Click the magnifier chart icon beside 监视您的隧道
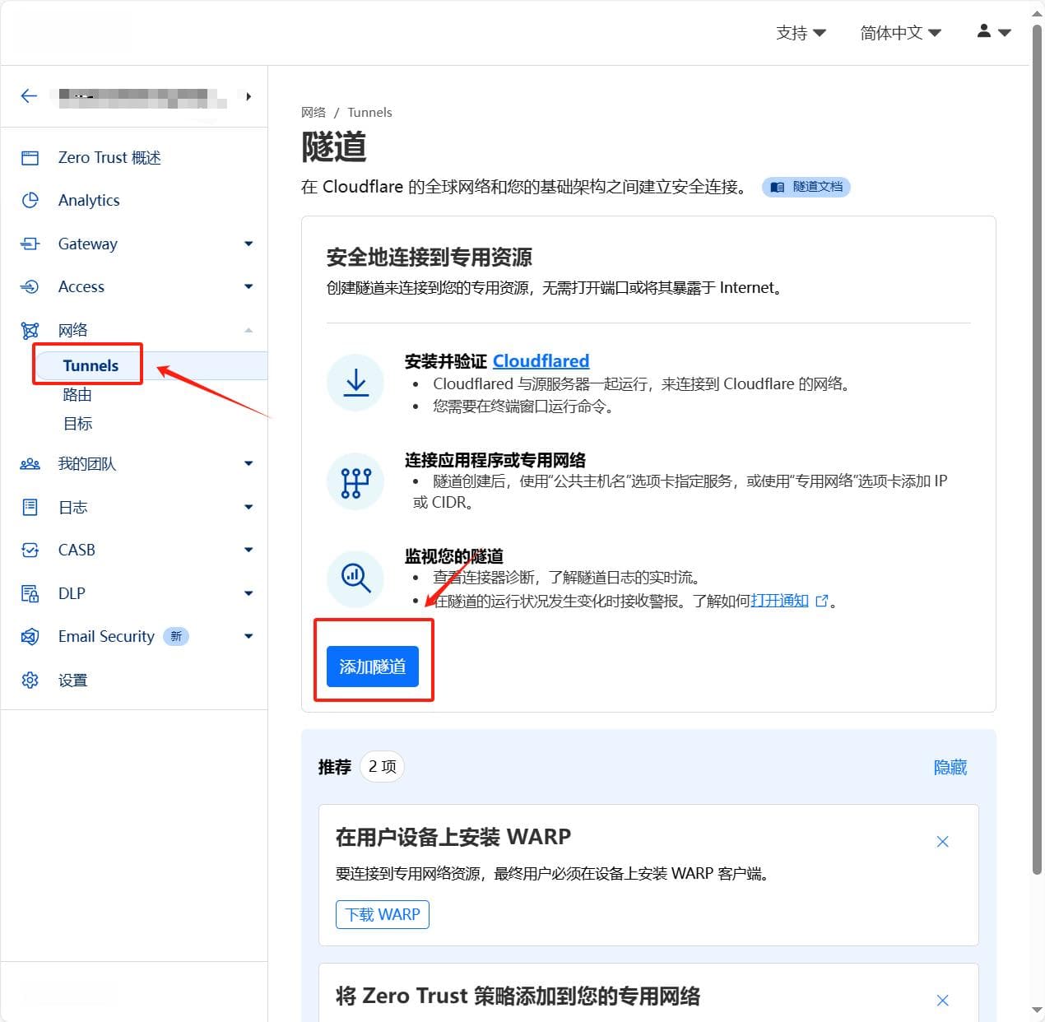The width and height of the screenshot is (1045, 1022). 355,578
